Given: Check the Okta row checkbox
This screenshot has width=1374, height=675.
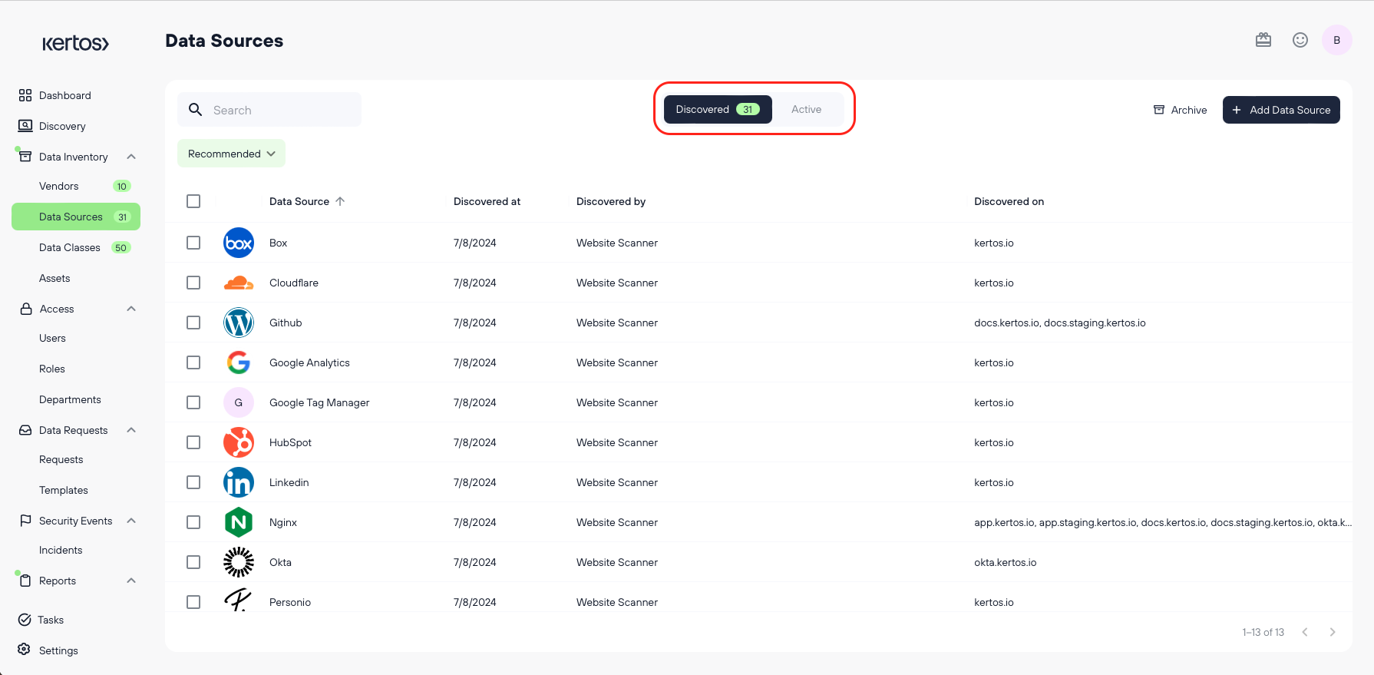Looking at the screenshot, I should pos(193,562).
